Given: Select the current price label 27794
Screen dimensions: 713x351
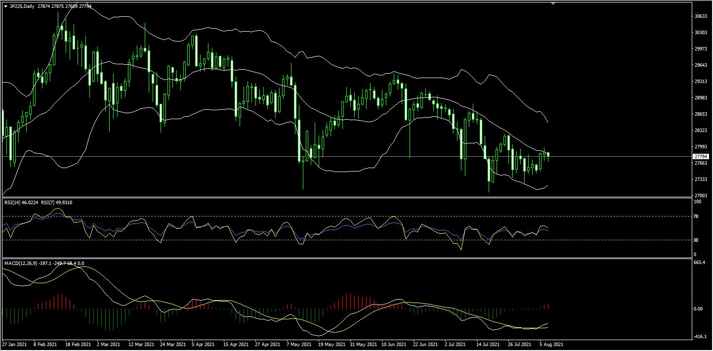Looking at the screenshot, I should [x=701, y=156].
